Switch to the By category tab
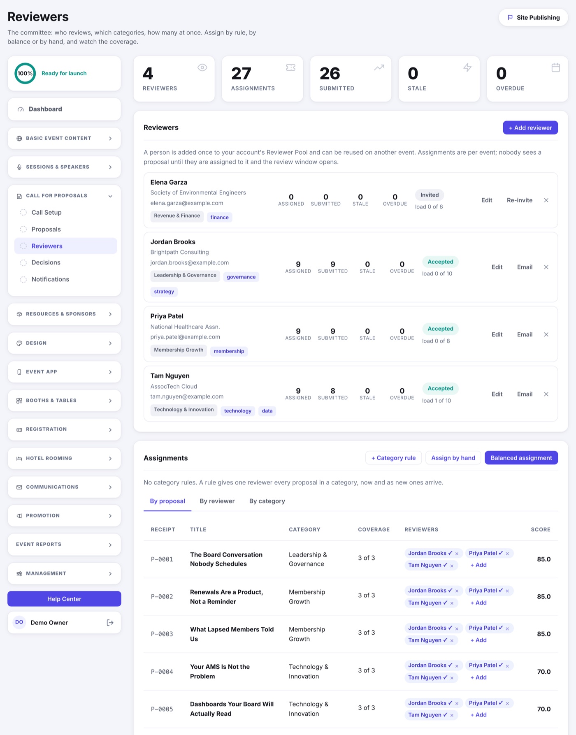Viewport: 576px width, 735px height. tap(267, 501)
